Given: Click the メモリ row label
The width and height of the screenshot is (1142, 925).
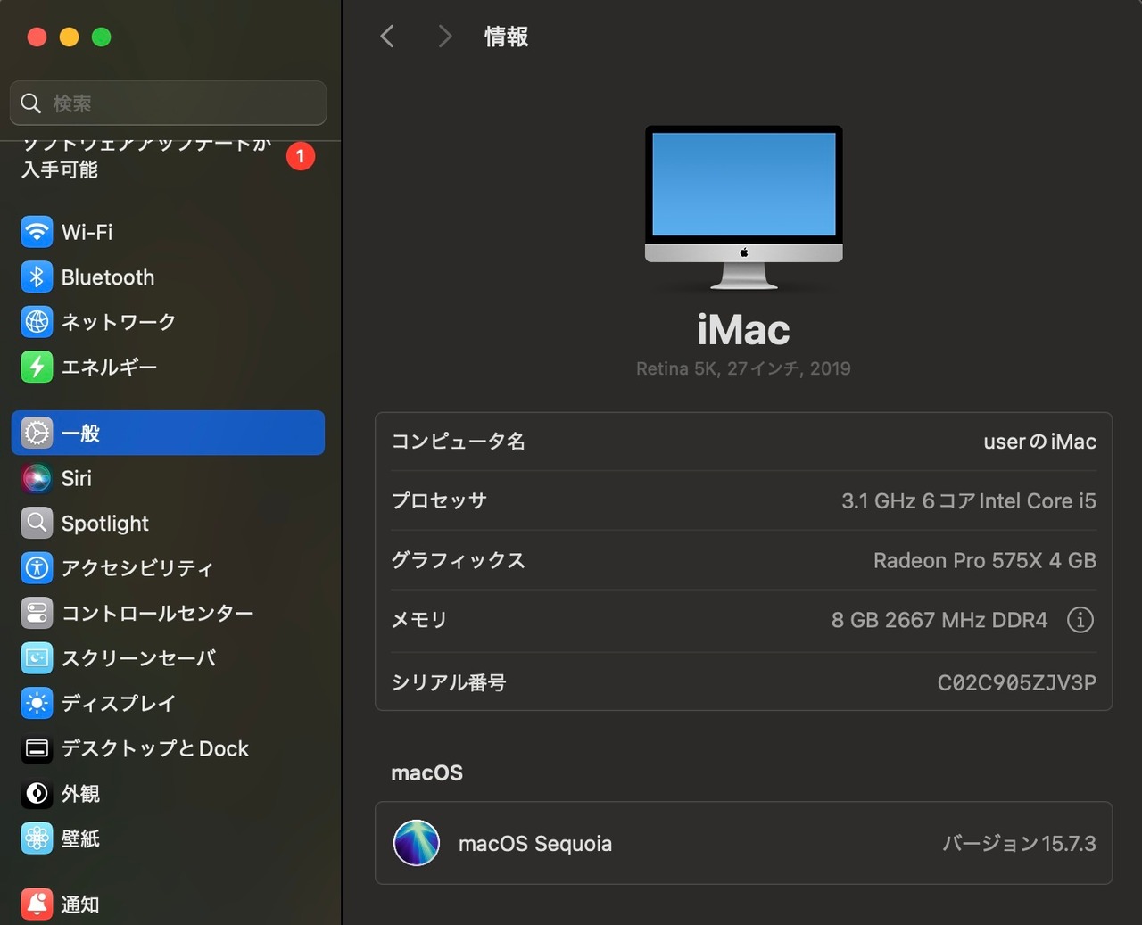Looking at the screenshot, I should (419, 620).
